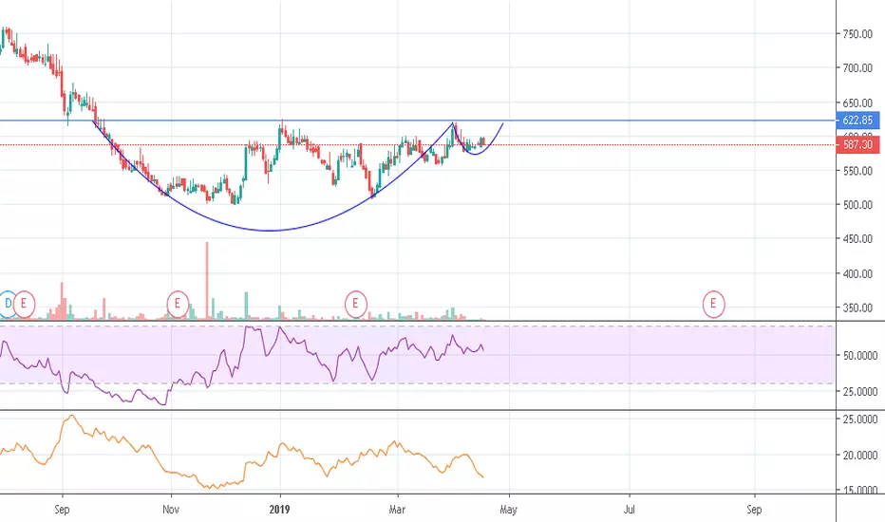Click the 25.0000 label in bottom orange pane
Screen dimensions: 885x522
coord(859,419)
